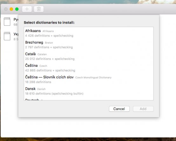Select the Afrikaans dictionary entry
Image resolution: width=176 pixels, height=141 pixels.
[89, 33]
